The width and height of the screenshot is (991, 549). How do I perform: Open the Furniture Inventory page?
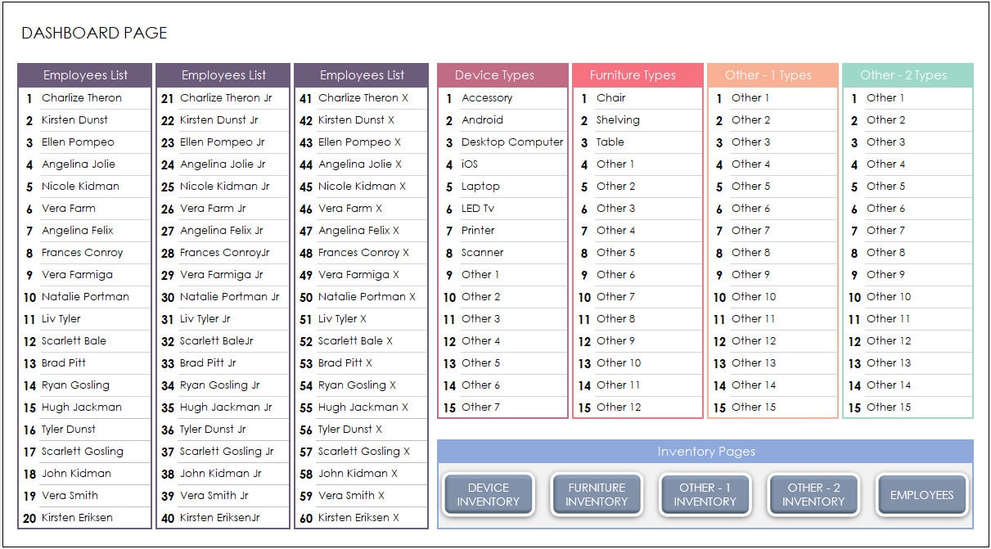pos(597,493)
